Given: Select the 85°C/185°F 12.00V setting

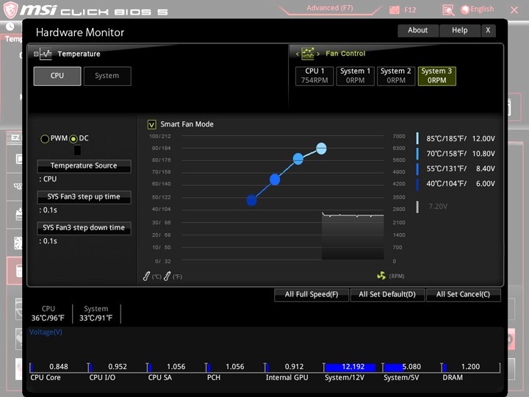Looking at the screenshot, I should (x=456, y=139).
